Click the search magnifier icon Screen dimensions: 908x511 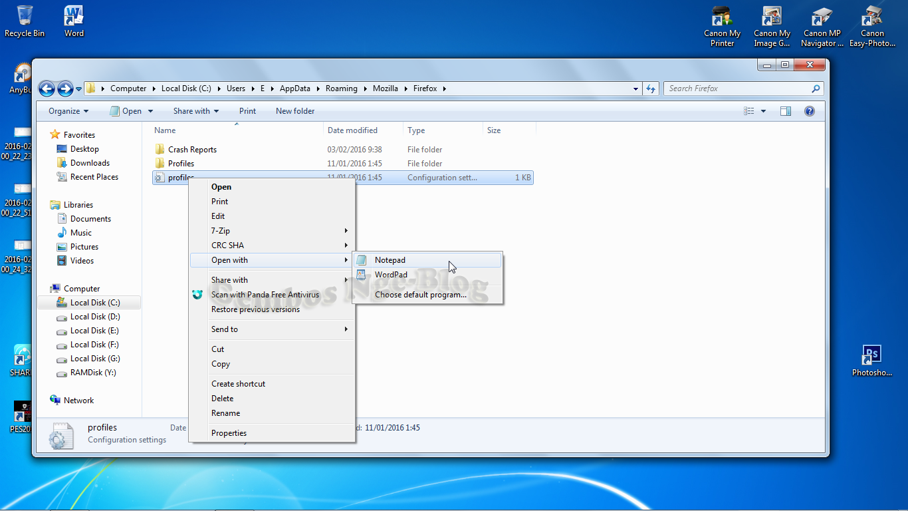coord(816,88)
